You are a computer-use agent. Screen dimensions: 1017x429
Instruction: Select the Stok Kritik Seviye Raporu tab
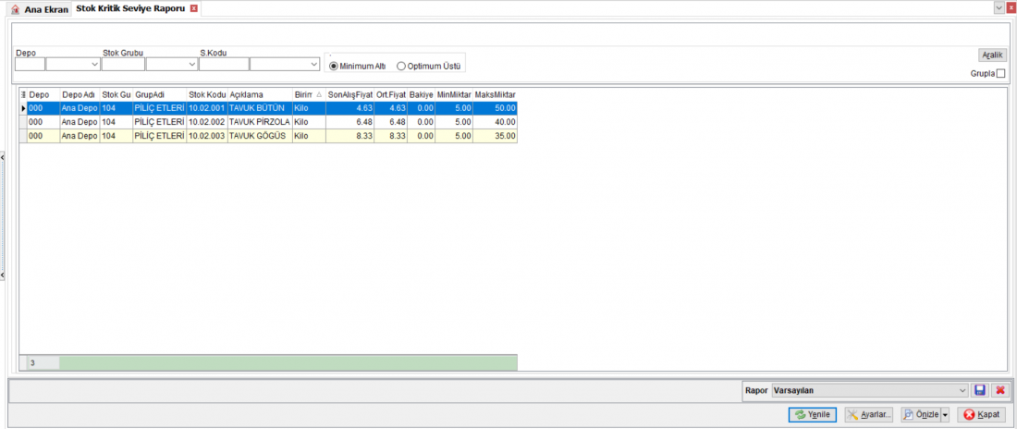pos(138,9)
